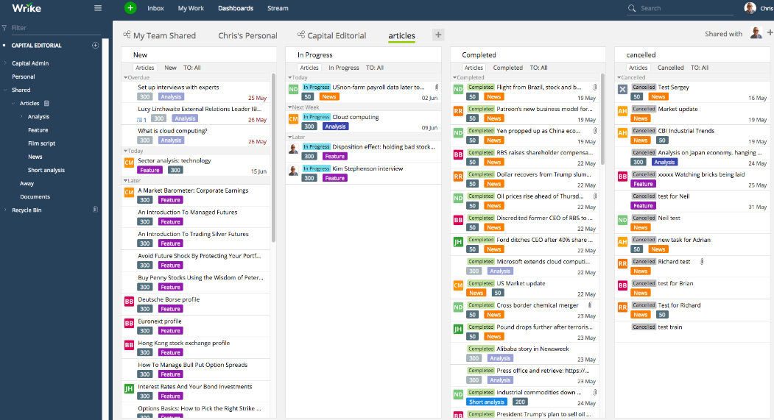
Task: Expand the Capital Admin folder
Action: (x=5, y=63)
